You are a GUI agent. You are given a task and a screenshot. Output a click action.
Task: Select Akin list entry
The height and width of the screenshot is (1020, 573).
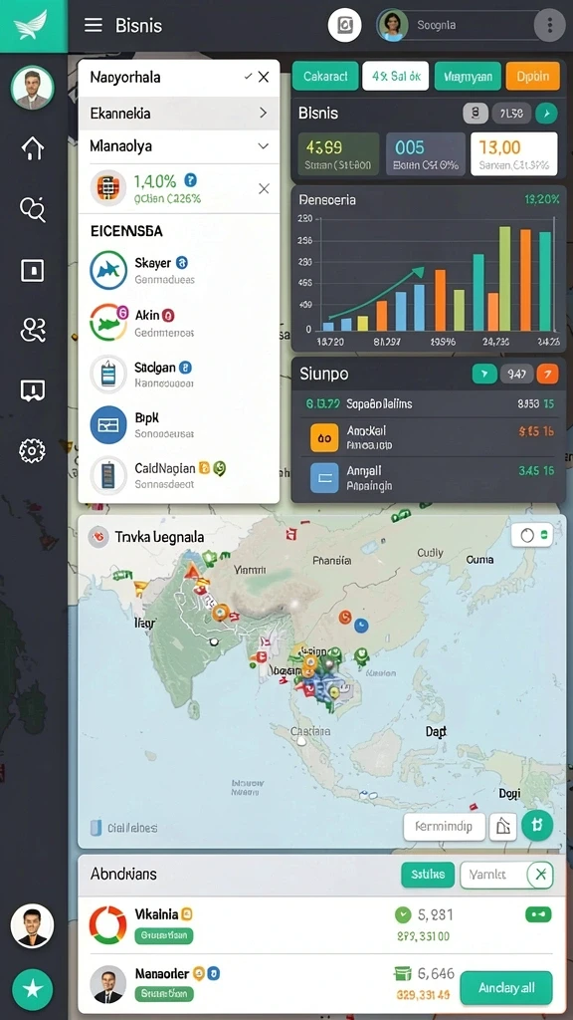pyautogui.click(x=179, y=322)
